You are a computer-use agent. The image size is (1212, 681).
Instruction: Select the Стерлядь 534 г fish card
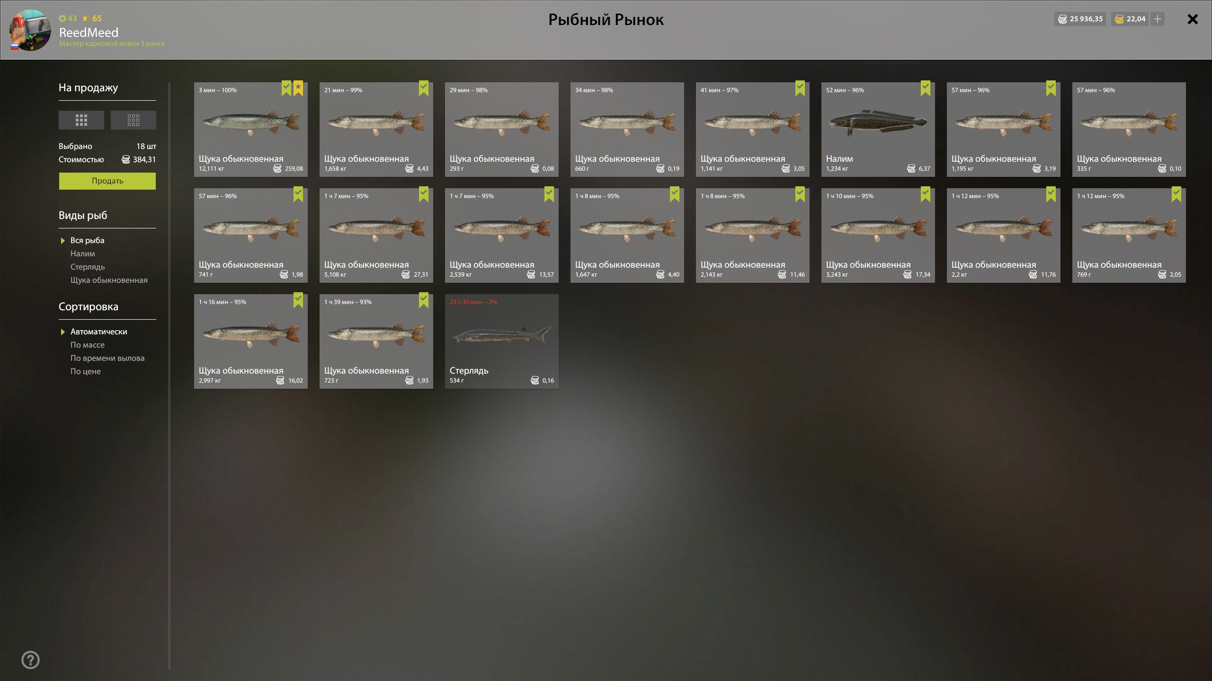[502, 341]
